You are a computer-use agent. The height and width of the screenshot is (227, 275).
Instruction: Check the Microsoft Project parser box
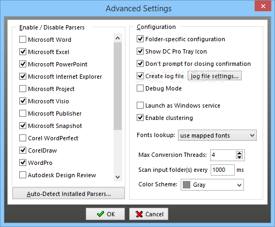click(x=23, y=89)
